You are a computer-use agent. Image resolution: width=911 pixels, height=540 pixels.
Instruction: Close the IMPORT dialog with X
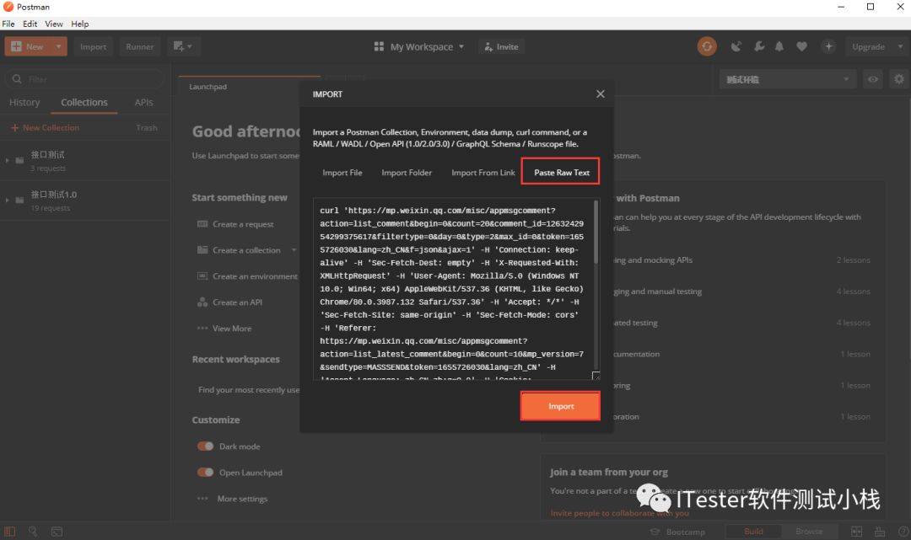(x=601, y=94)
